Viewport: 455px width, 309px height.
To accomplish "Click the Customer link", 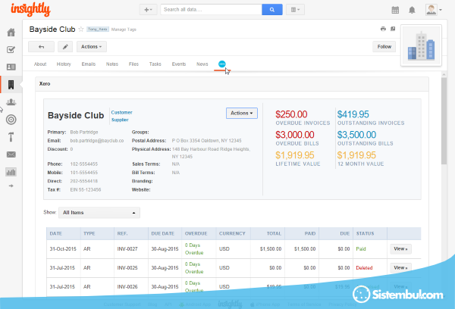I will [x=121, y=113].
